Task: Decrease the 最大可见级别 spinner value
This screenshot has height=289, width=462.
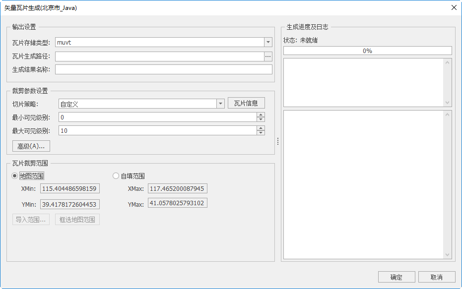Action: pyautogui.click(x=261, y=133)
